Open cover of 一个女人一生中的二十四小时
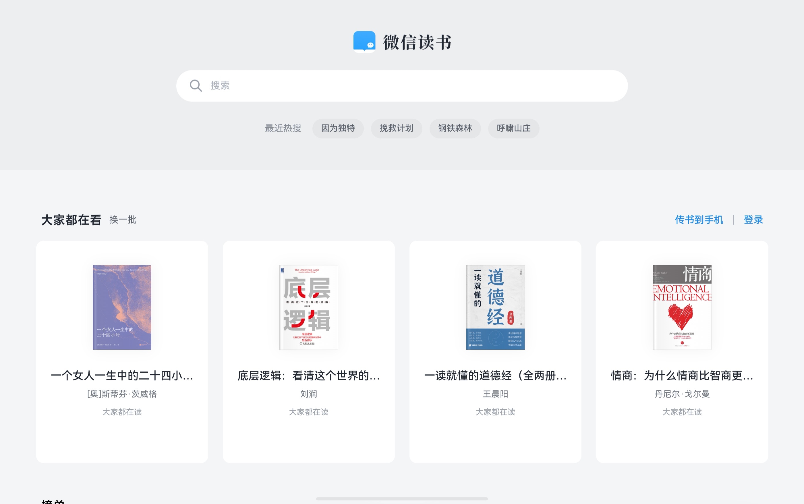This screenshot has height=504, width=804. click(x=122, y=307)
